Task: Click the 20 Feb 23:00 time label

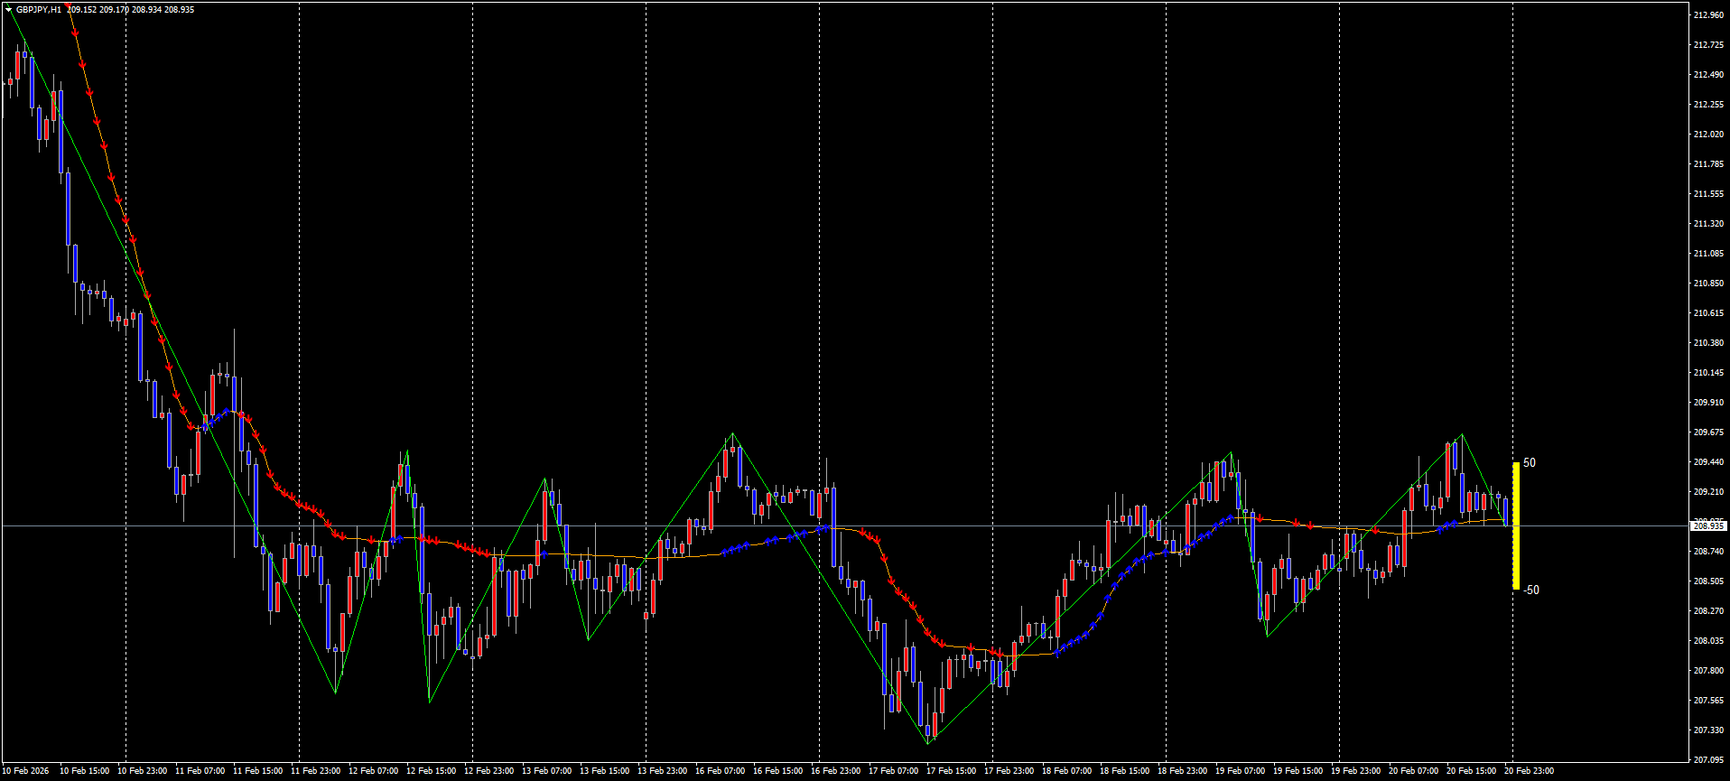Action: click(x=1529, y=771)
